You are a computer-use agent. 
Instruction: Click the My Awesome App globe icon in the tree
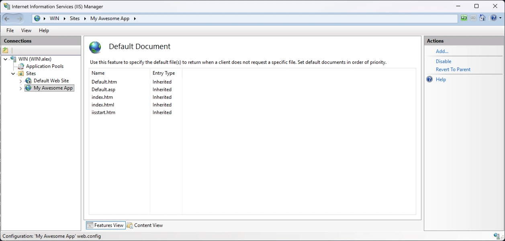pyautogui.click(x=29, y=88)
